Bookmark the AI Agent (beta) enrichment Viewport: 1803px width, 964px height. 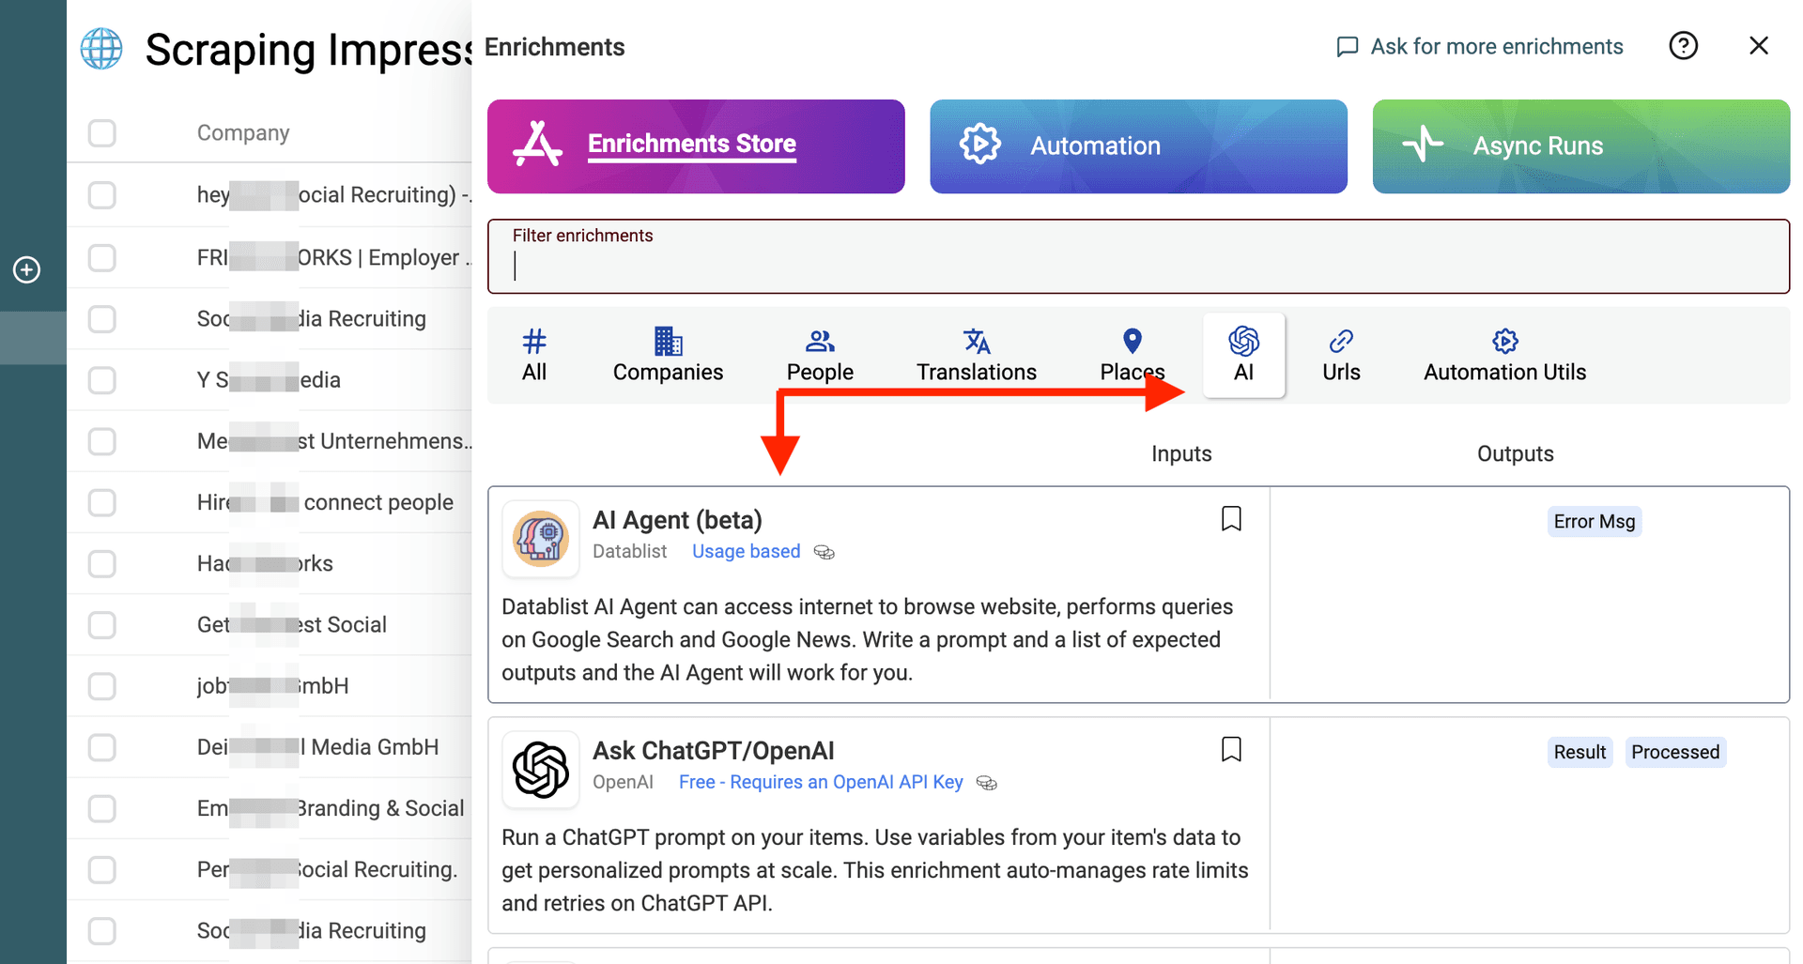click(1231, 519)
